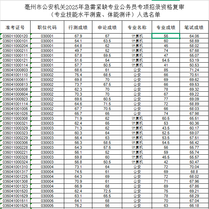
Task: Click 笔试成绩 value 68.8
Action: (x=194, y=172)
